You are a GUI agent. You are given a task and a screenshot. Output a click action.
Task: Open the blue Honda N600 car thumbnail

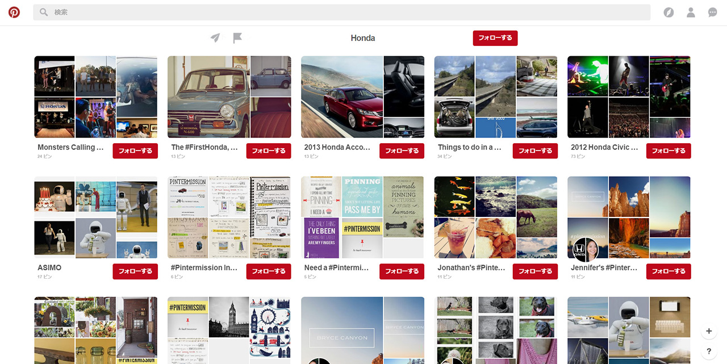pyautogui.click(x=208, y=97)
